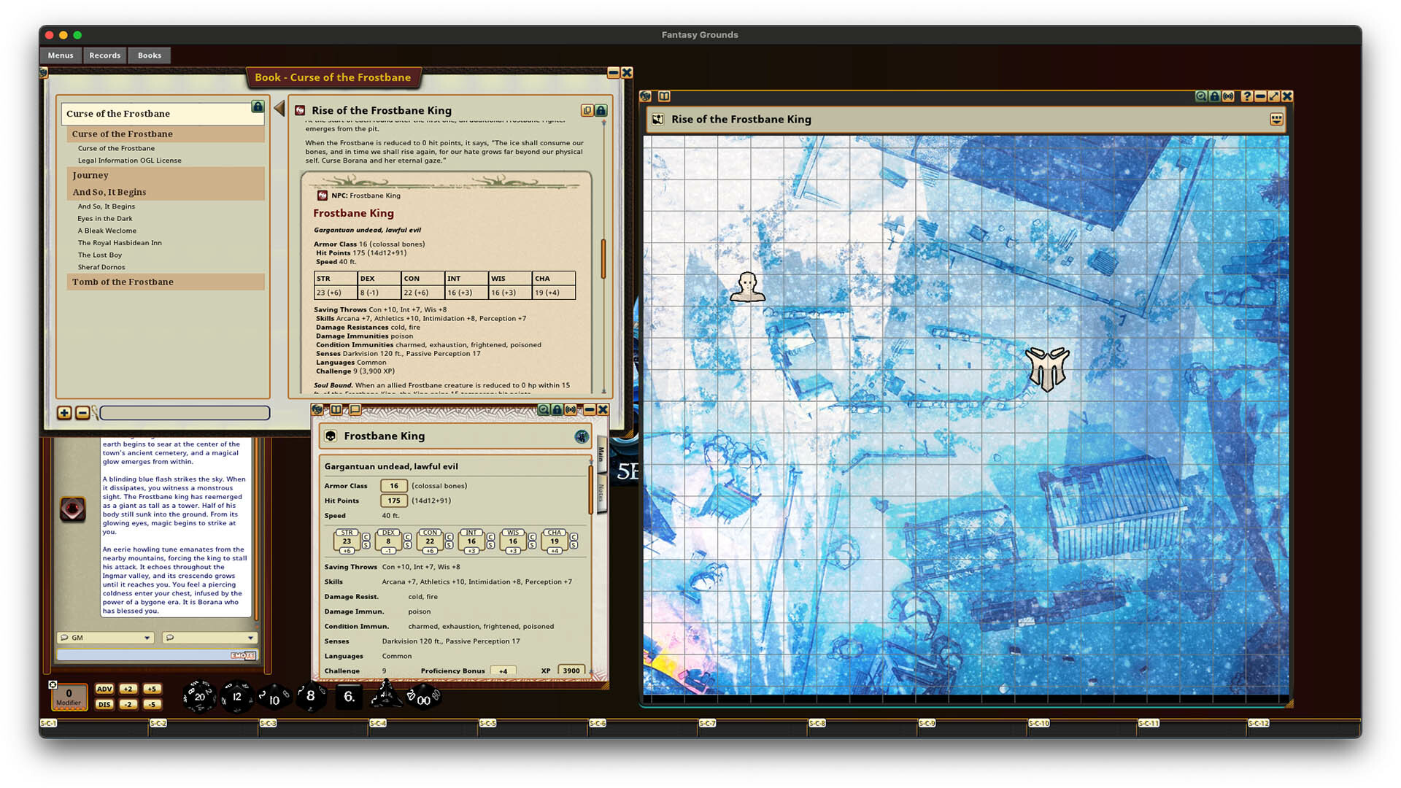1401x788 pixels.
Task: Click the chat bubble icon on the NPC sheet
Action: (x=355, y=410)
